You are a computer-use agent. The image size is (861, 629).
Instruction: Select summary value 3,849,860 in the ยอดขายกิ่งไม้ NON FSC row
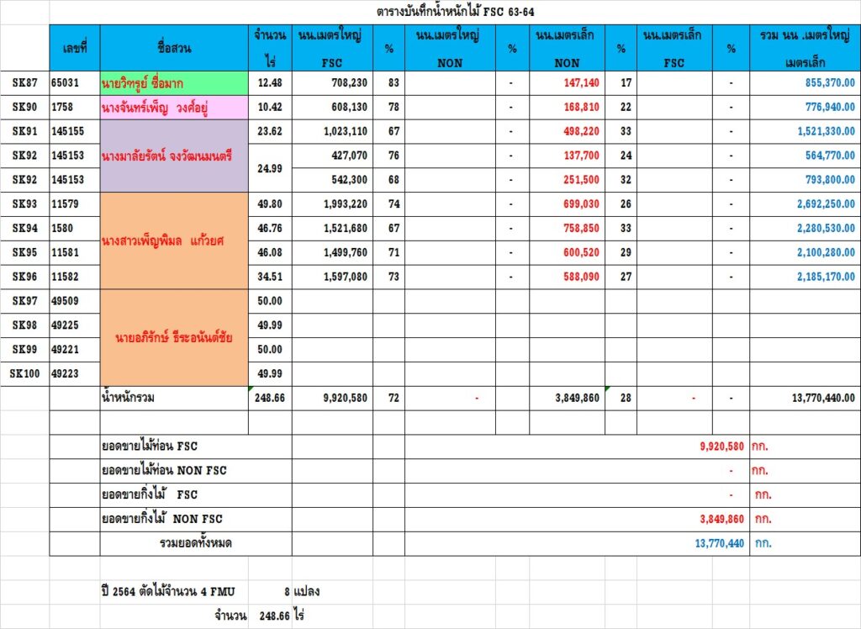721,519
